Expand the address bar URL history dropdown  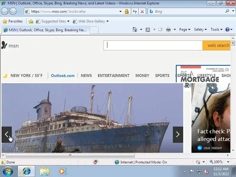tap(120, 12)
